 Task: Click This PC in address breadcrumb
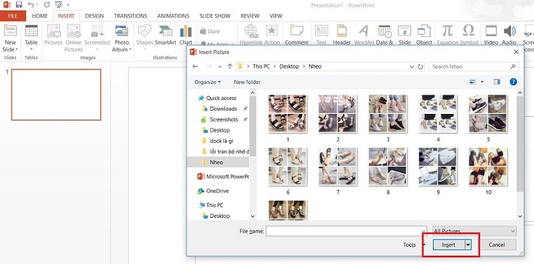tap(261, 67)
